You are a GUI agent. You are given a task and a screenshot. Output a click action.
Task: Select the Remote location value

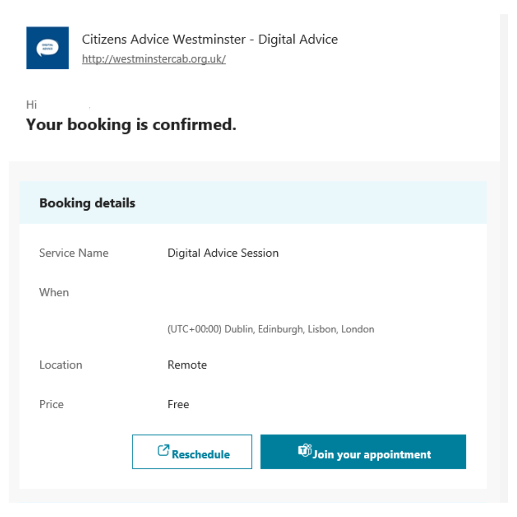[187, 365]
